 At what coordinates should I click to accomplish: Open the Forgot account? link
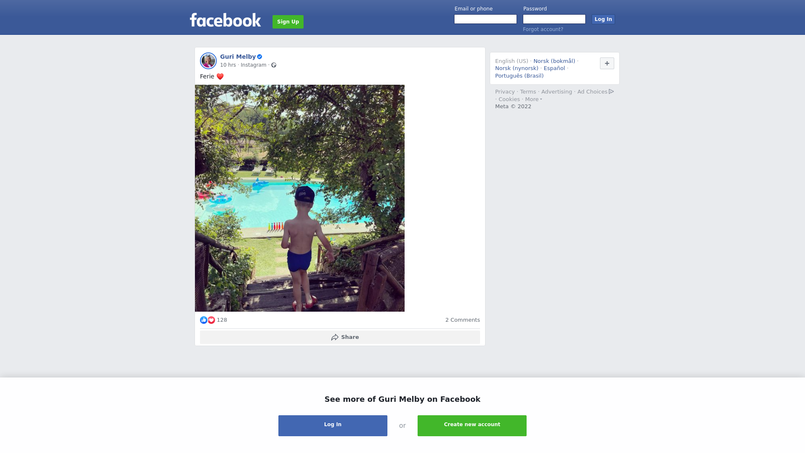(543, 29)
